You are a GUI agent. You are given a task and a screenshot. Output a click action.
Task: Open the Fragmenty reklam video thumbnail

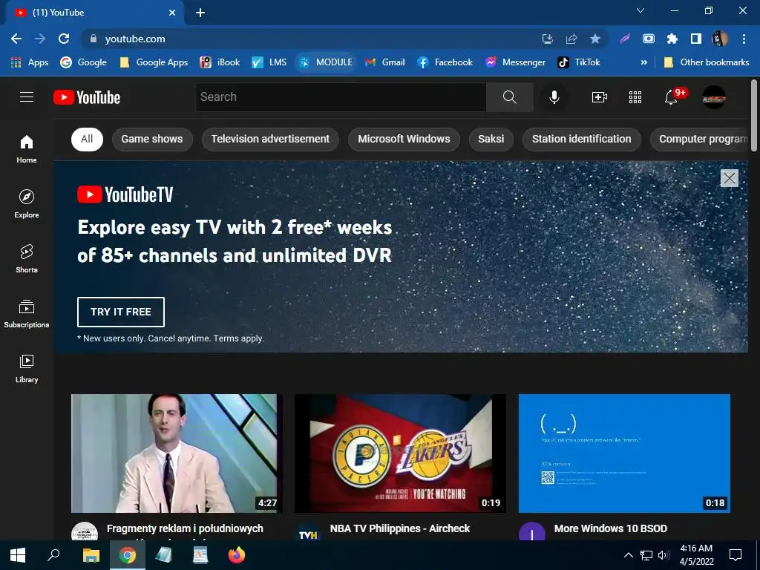pos(177,453)
